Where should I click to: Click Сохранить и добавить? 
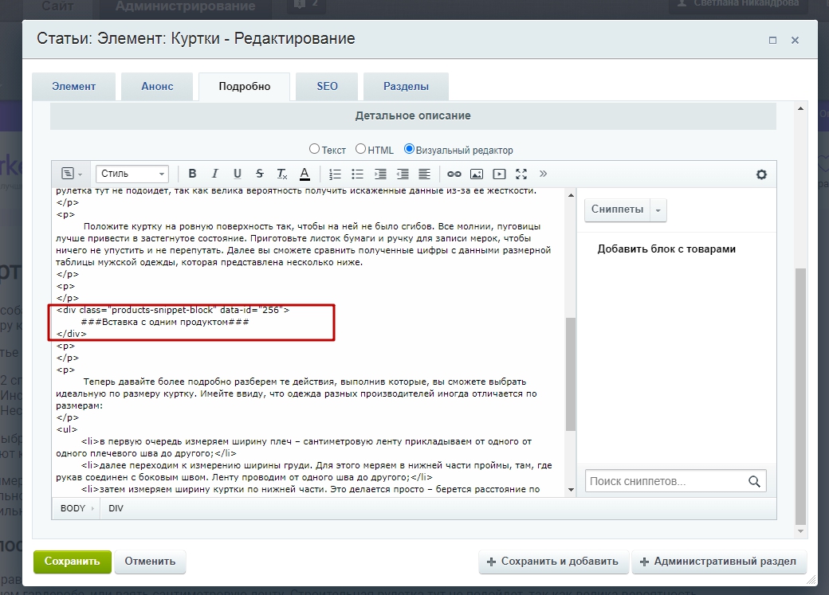click(553, 562)
